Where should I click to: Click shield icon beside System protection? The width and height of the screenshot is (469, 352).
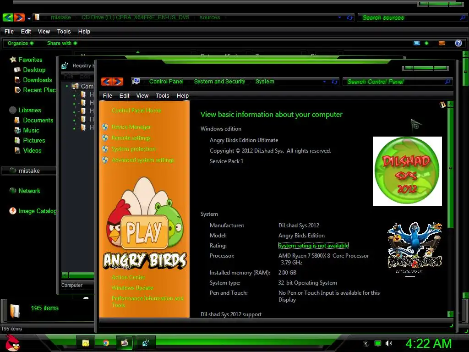point(105,149)
